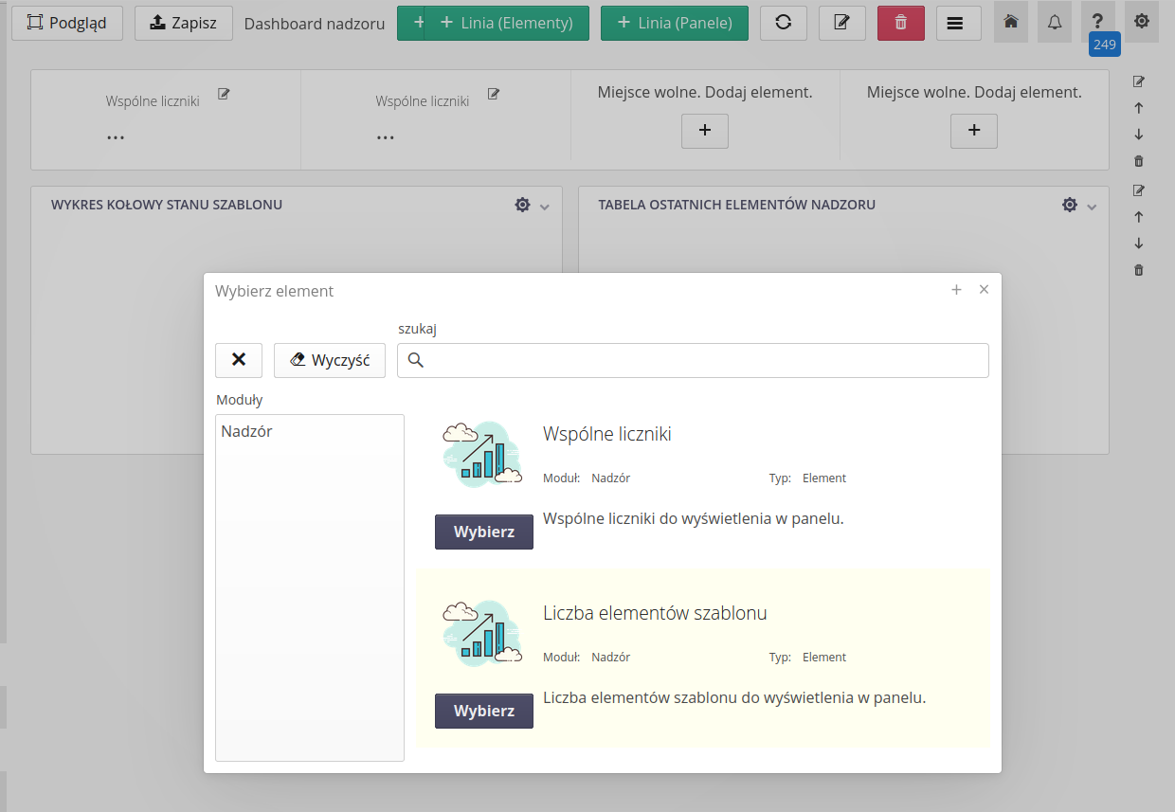Screen dimensions: 1175x812
Task: Expand chevron on Tabela ostatnich elementów panel
Action: click(x=1092, y=207)
